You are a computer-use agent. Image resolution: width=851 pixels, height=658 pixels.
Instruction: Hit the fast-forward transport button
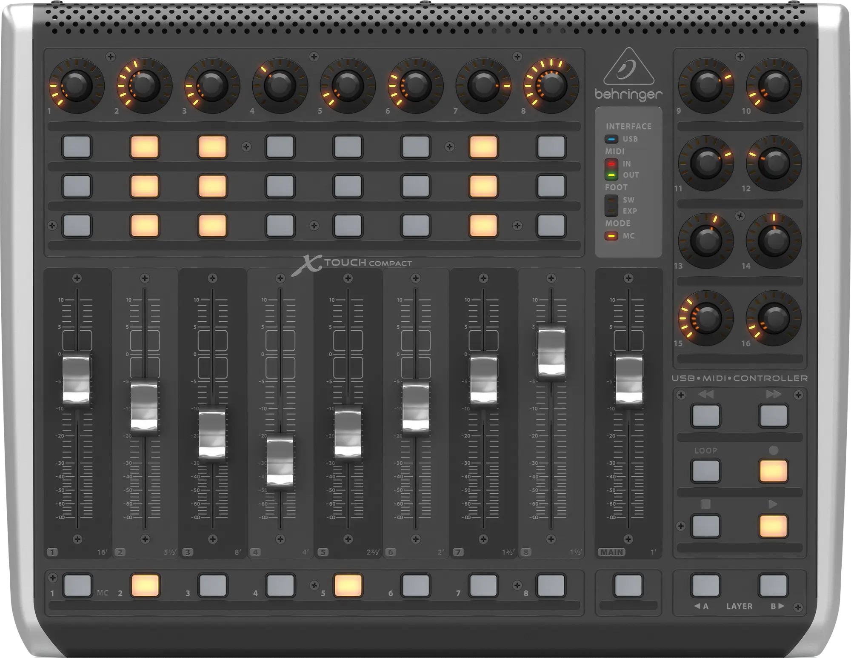(x=774, y=415)
